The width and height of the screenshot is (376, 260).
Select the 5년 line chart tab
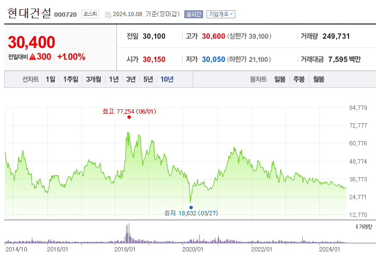click(148, 79)
